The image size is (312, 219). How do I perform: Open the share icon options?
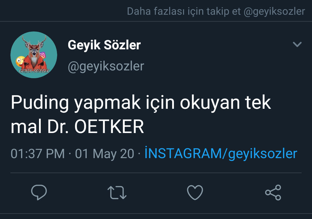click(273, 192)
